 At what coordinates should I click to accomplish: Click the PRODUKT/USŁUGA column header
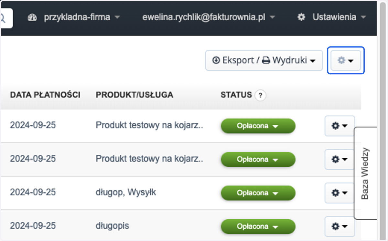click(x=135, y=95)
